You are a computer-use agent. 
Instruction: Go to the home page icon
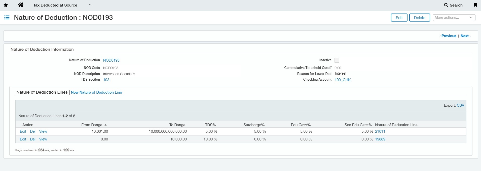21,5
